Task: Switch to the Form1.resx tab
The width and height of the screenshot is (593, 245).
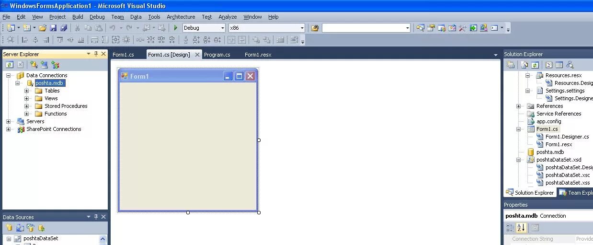Action: tap(258, 55)
